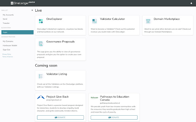Close the sidebar with the X icon
The height and width of the screenshot is (122, 196).
click(32, 10)
